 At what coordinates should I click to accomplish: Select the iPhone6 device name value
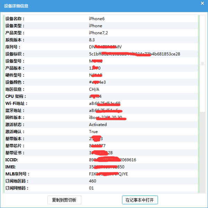97,19
